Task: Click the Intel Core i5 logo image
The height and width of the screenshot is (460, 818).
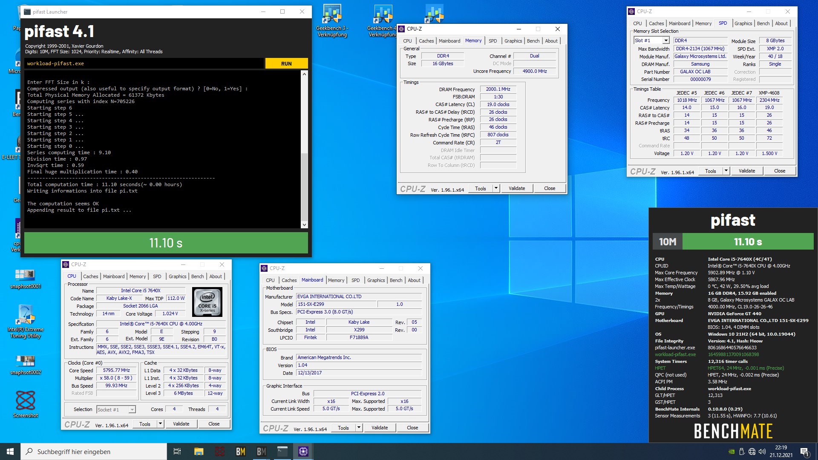Action: point(207,302)
